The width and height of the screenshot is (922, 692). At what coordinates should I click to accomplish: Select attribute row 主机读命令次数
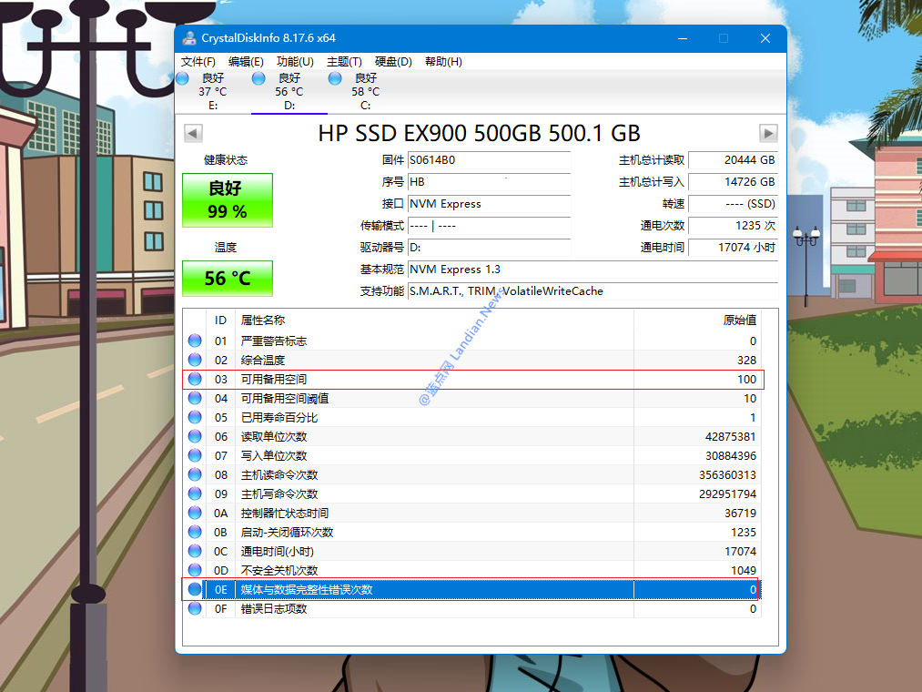click(x=472, y=474)
